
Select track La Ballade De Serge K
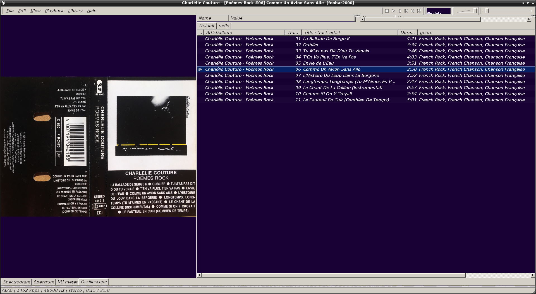pyautogui.click(x=366, y=39)
